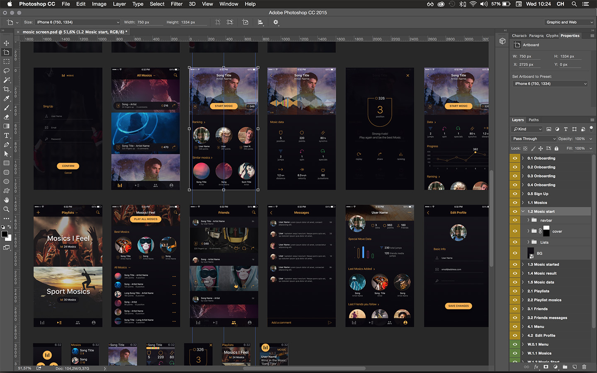597x373 pixels.
Task: Create a new layer icon
Action: pos(575,367)
